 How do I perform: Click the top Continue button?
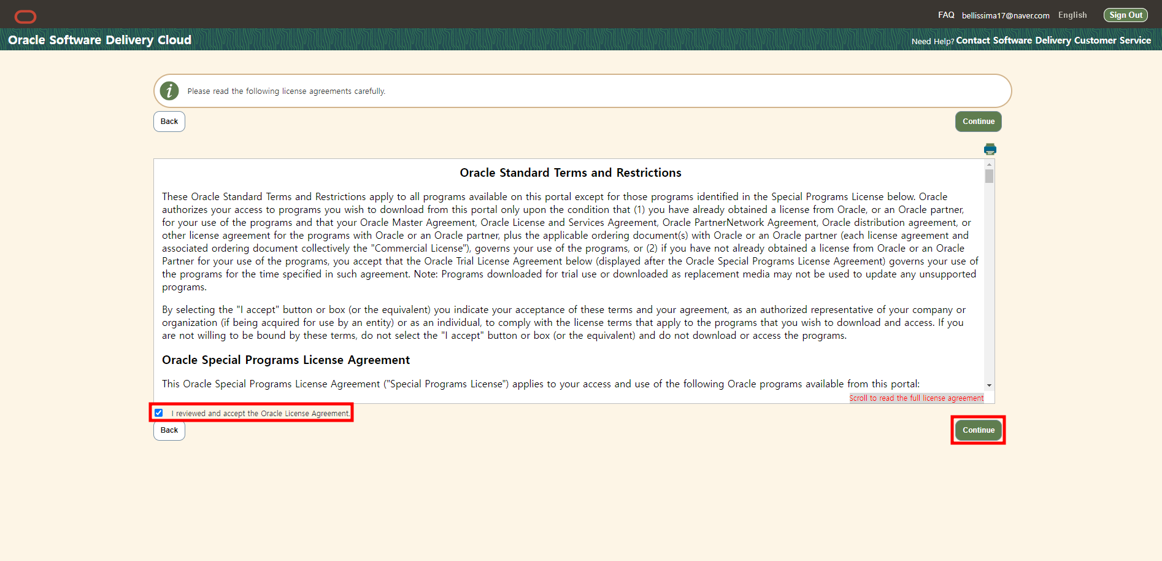(979, 122)
